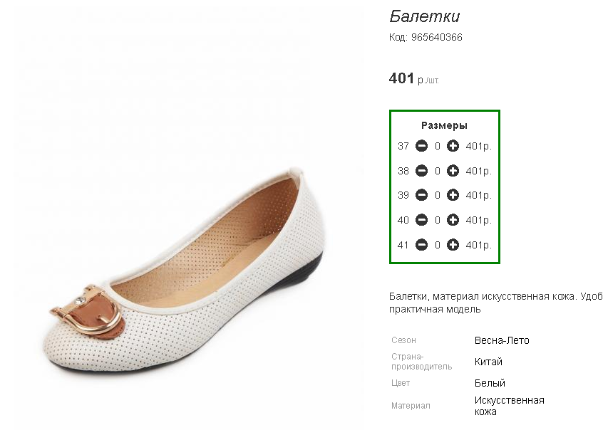Click the quantity value for size 39
603x430 pixels.
[437, 195]
